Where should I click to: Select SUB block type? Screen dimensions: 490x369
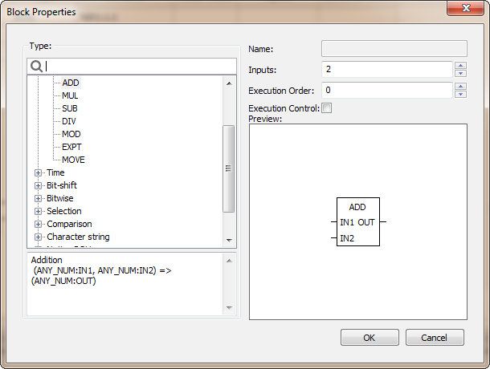click(x=70, y=108)
